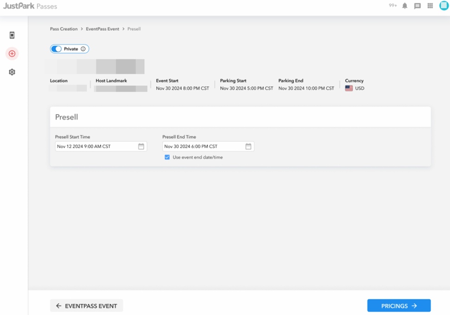Click the JustPark Passes logo
The height and width of the screenshot is (315, 450).
[x=30, y=6]
